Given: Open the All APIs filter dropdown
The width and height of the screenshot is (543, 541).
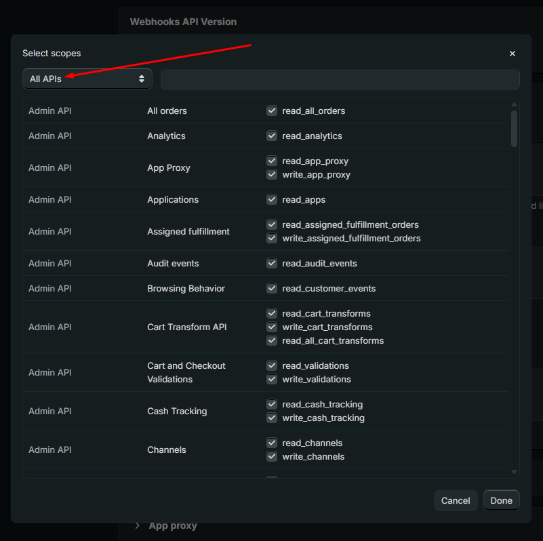Looking at the screenshot, I should 87,79.
